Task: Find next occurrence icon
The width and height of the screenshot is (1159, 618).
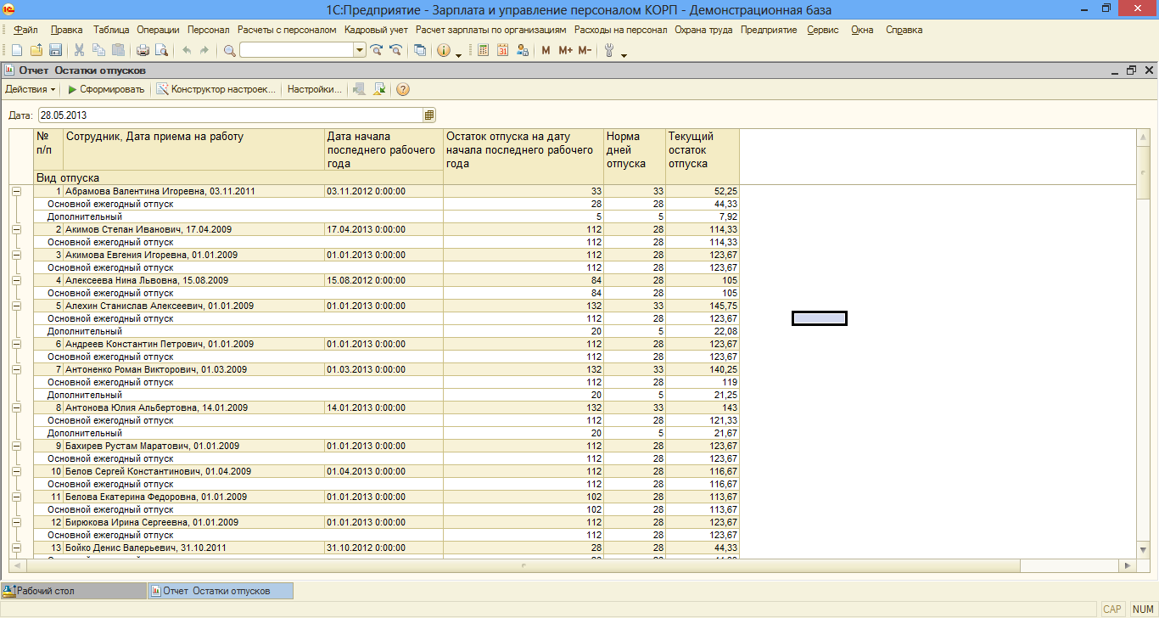Action: point(377,51)
